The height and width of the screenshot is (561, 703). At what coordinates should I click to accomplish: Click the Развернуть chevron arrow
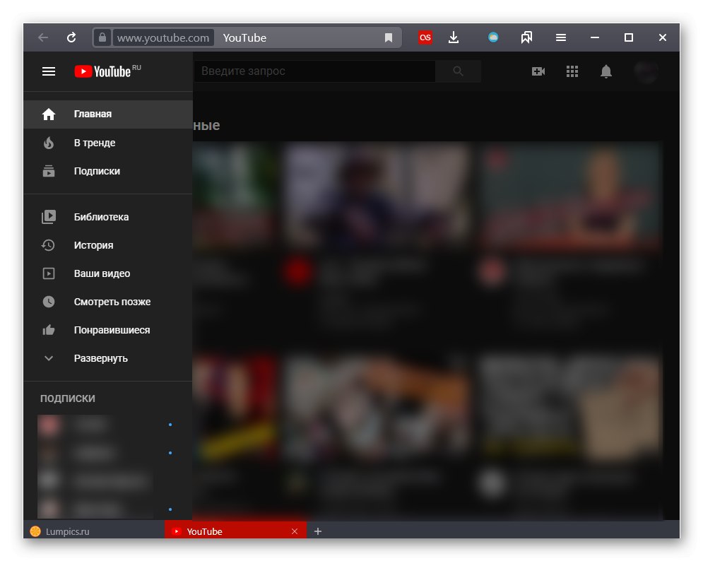(x=49, y=358)
